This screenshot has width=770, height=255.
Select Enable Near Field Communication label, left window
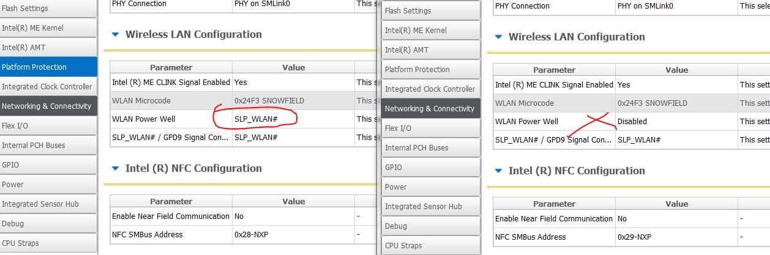(x=171, y=216)
